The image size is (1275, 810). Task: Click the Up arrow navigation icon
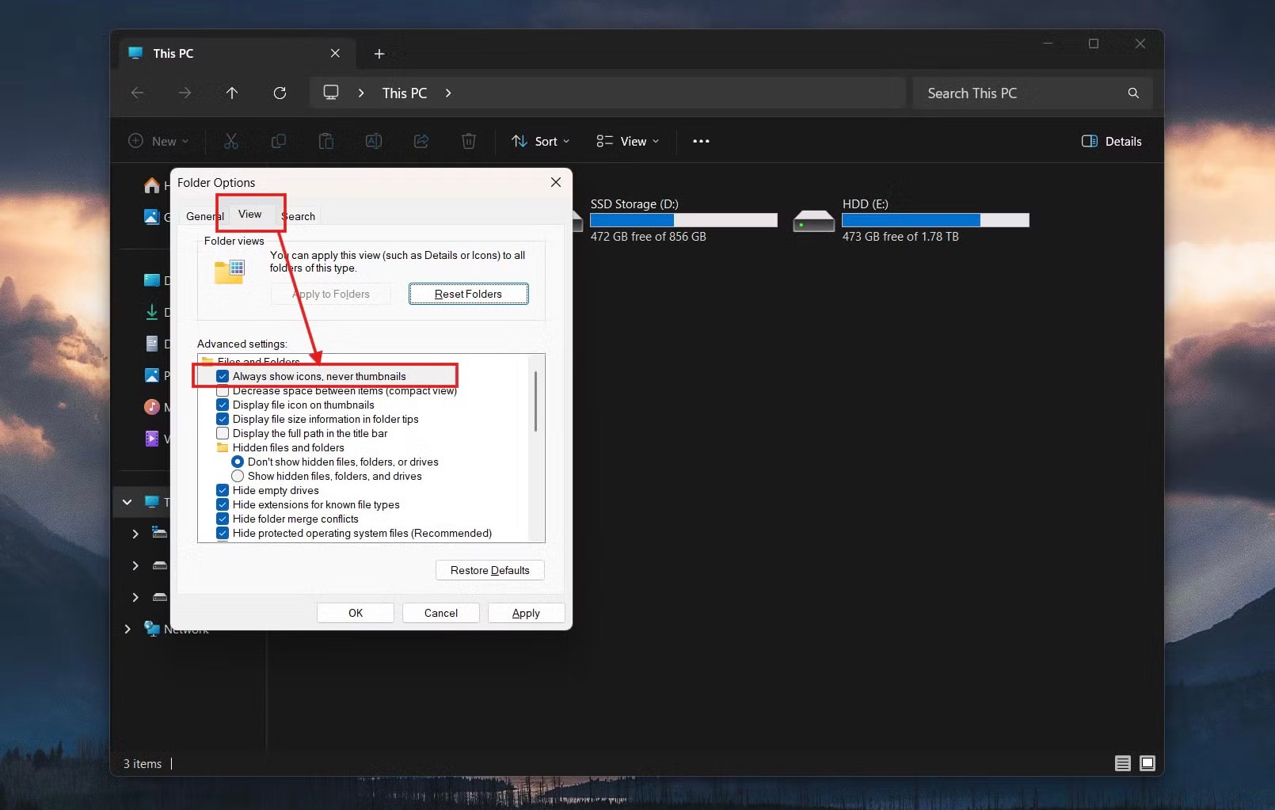click(232, 93)
